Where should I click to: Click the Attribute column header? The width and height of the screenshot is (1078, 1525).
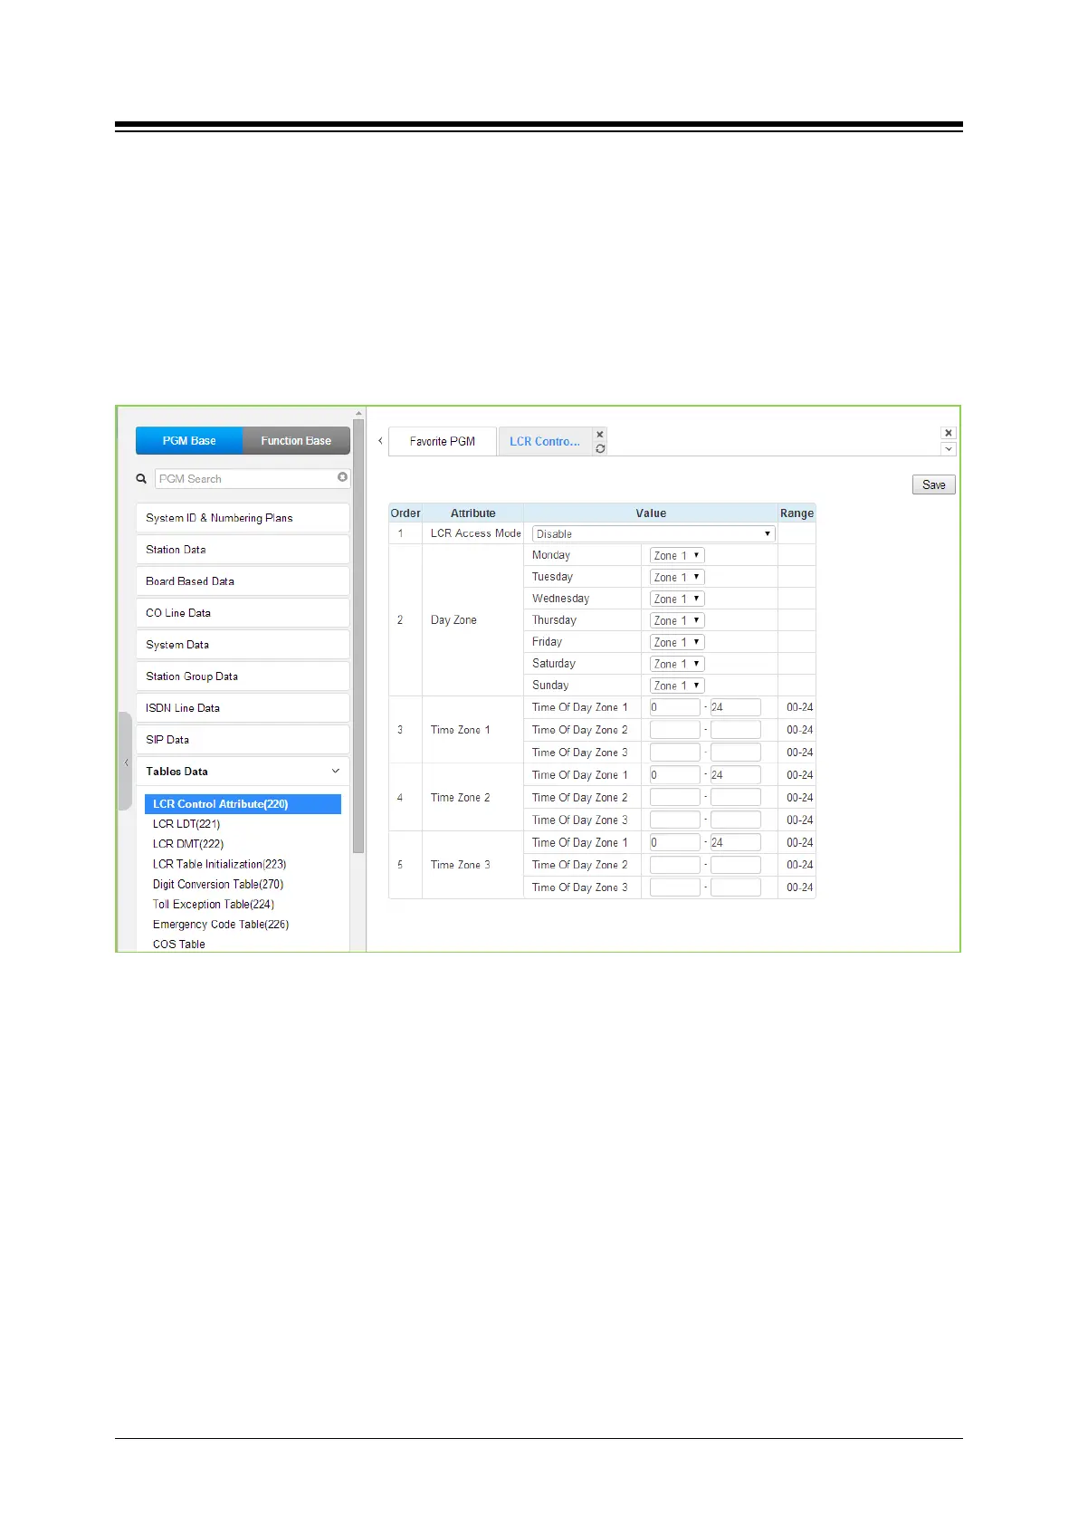[x=472, y=513]
